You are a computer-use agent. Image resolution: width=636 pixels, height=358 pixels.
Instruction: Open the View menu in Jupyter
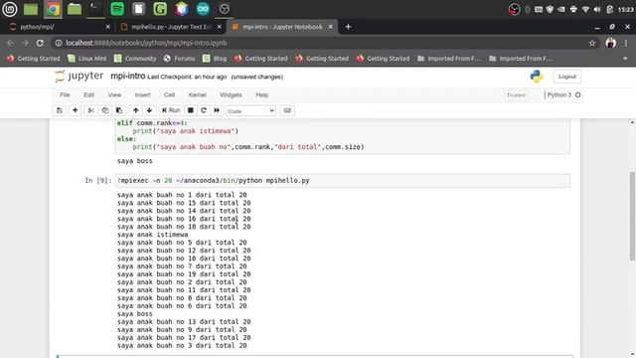[x=114, y=94]
